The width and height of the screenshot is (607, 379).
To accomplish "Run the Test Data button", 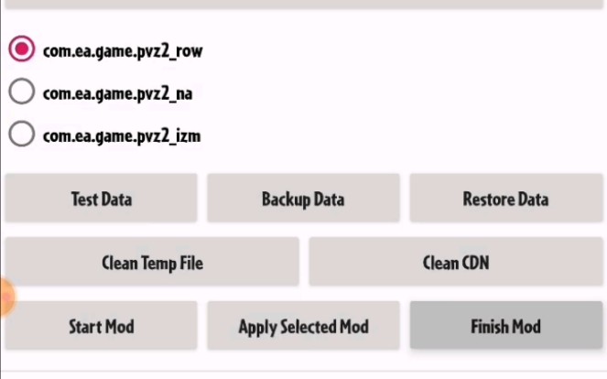I will [x=101, y=199].
